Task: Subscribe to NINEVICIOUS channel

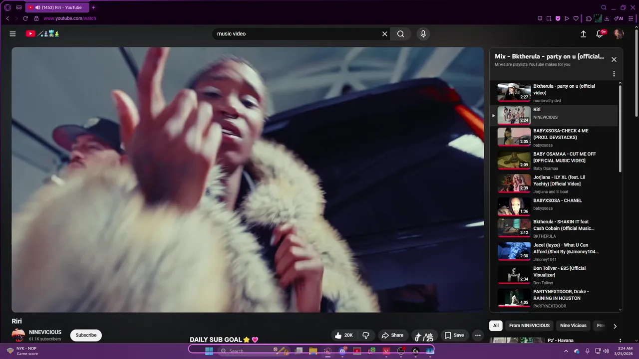Action: [x=86, y=335]
